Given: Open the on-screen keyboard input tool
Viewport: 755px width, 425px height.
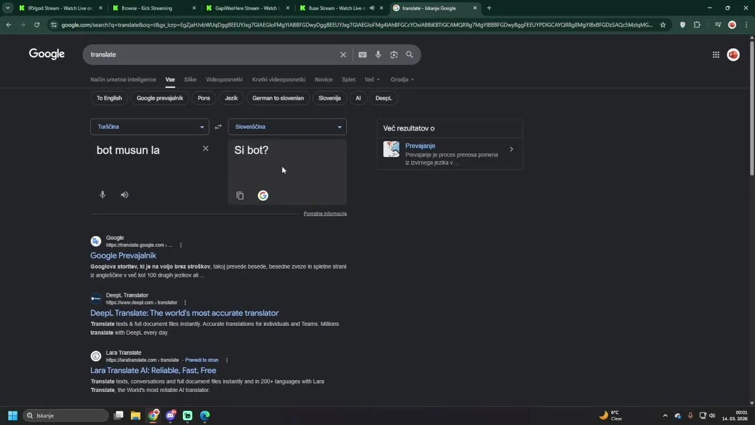Looking at the screenshot, I should [x=363, y=54].
